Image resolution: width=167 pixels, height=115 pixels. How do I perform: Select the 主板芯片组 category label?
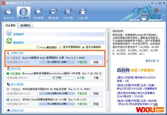[17, 111]
